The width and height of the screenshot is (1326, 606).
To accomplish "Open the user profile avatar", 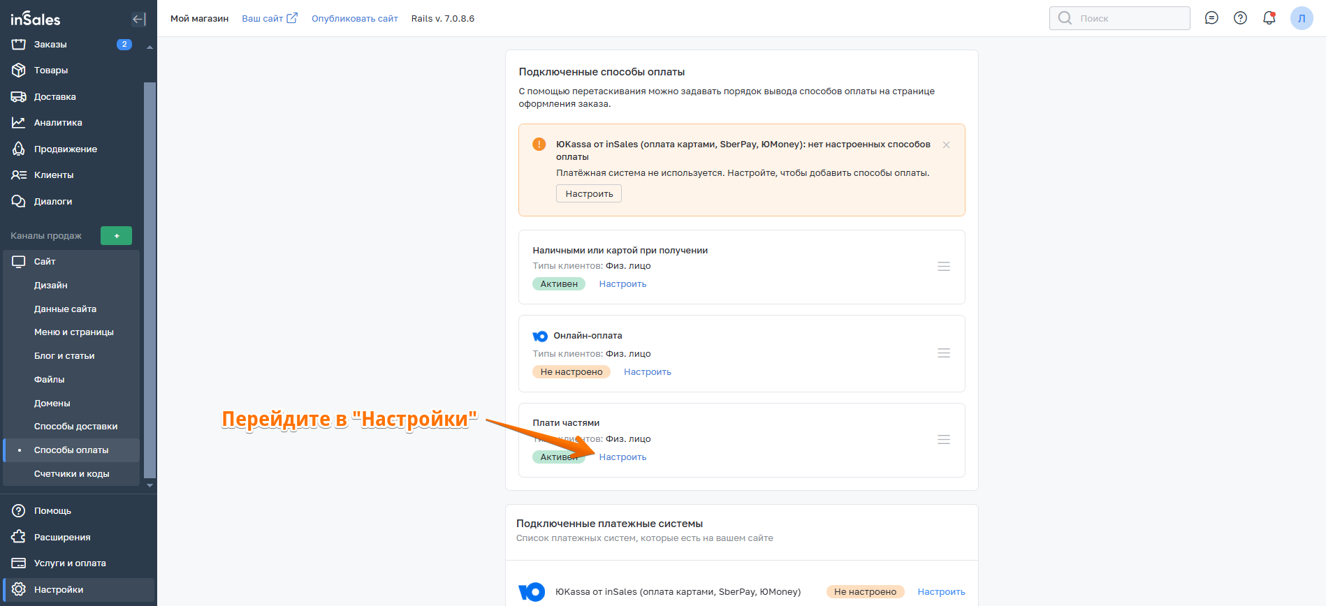I will [1301, 18].
